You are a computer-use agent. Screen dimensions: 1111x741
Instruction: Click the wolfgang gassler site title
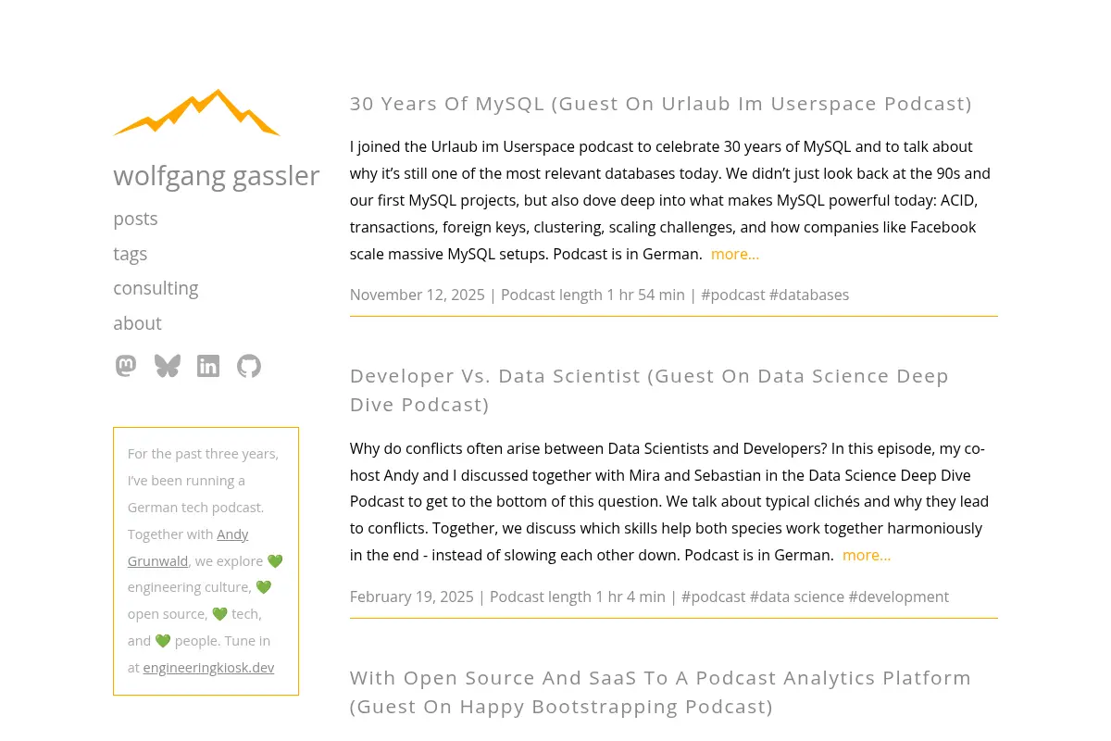tap(217, 175)
